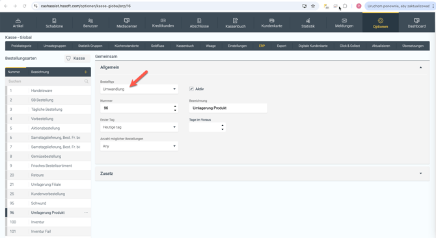The width and height of the screenshot is (436, 238).
Task: Open the Anzahl möglicher Bestellungen dropdown
Action: 139,146
